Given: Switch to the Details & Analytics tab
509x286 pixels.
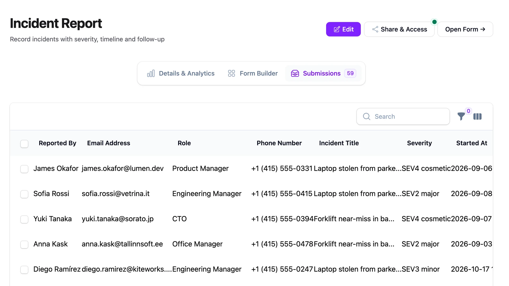Looking at the screenshot, I should coord(181,73).
